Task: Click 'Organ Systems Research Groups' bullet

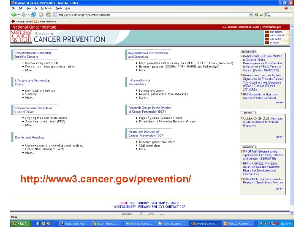Action: [161, 118]
